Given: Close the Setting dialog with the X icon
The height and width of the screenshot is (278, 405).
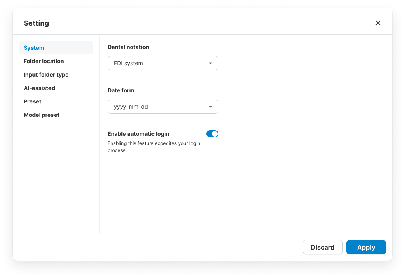Looking at the screenshot, I should click(x=378, y=23).
